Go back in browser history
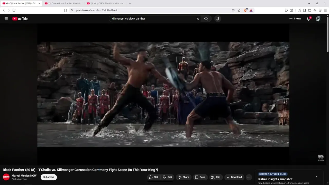329x185 pixels. pos(4,10)
